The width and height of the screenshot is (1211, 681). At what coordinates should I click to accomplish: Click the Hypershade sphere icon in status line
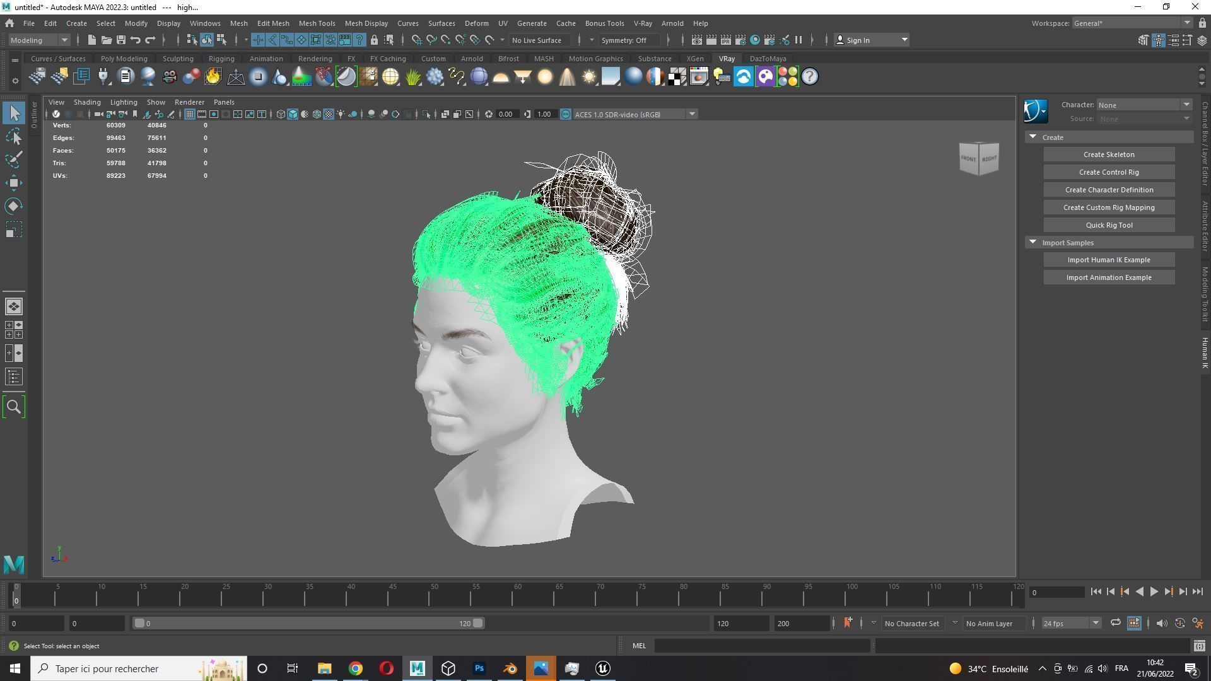(x=755, y=40)
